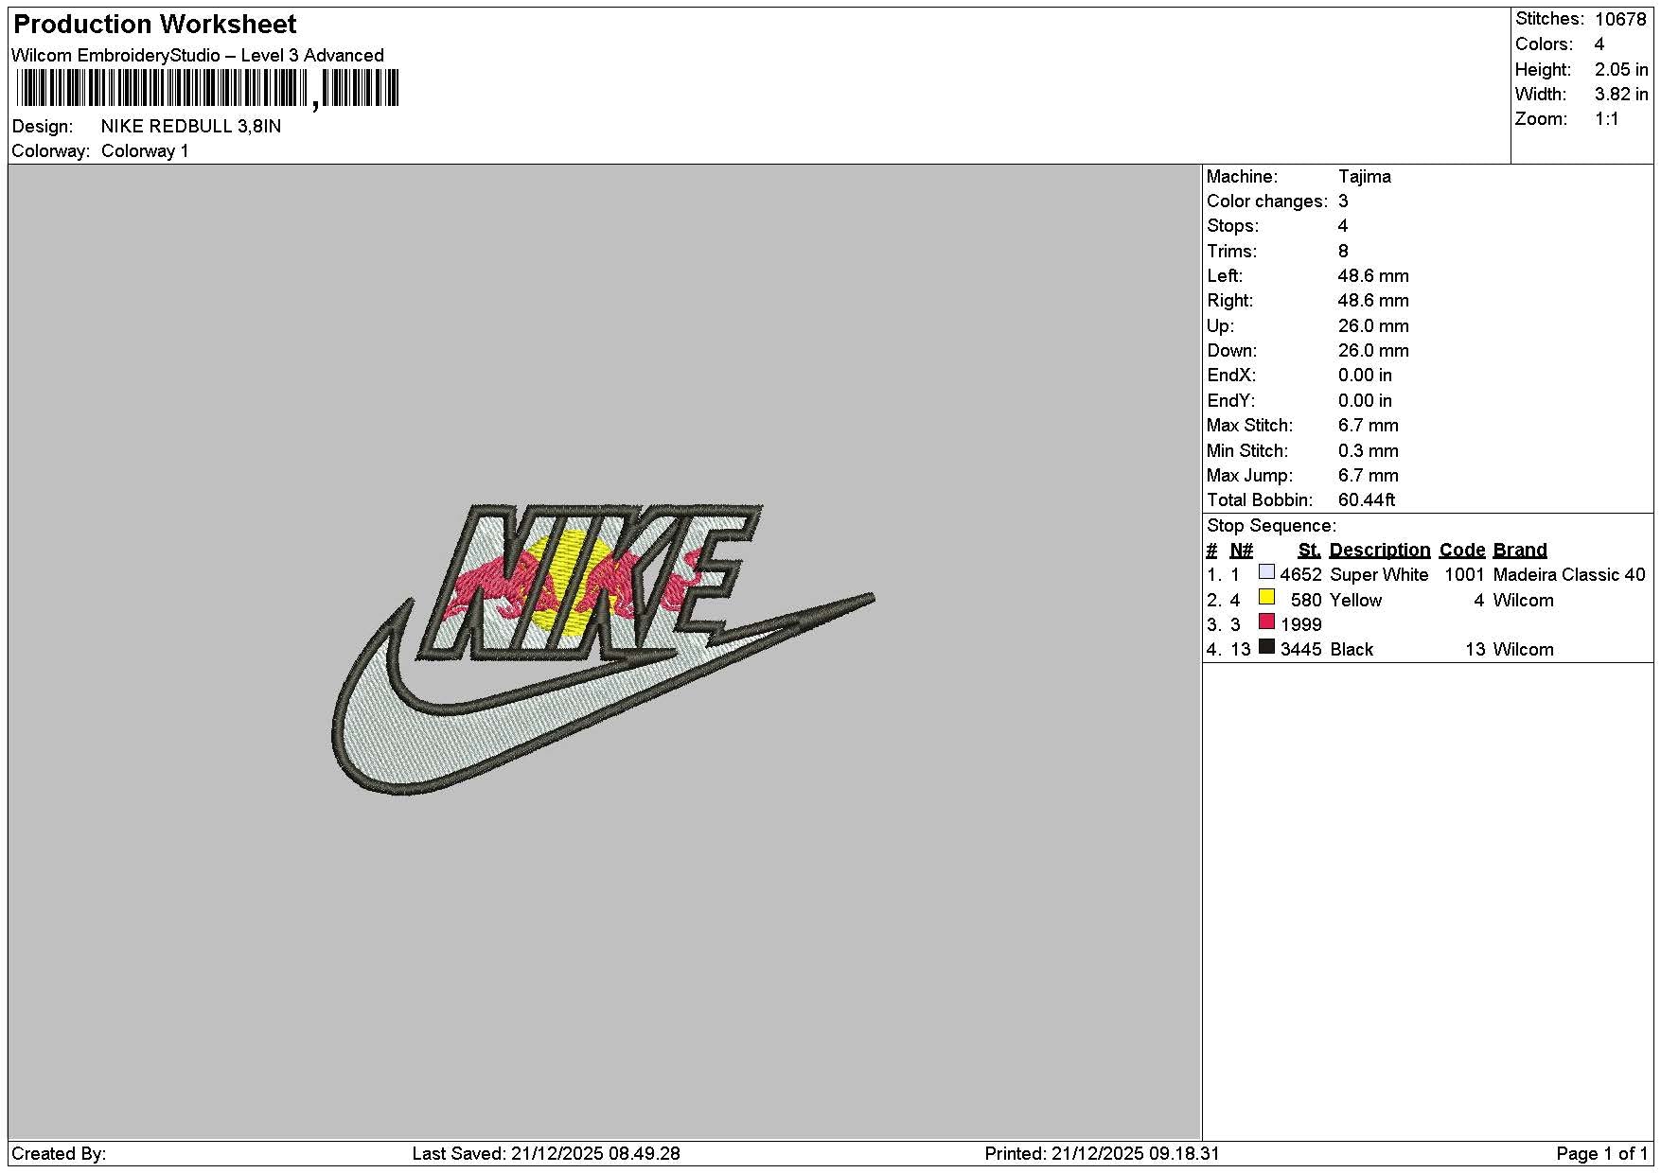Click the Stop Sequence heading
Viewport: 1661px width, 1173px height.
coord(1271,525)
